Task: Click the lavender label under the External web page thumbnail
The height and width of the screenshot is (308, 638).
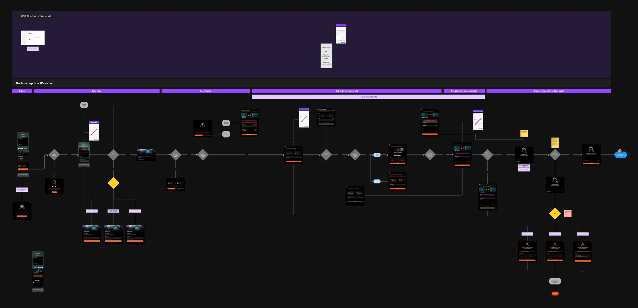Action: [33, 49]
